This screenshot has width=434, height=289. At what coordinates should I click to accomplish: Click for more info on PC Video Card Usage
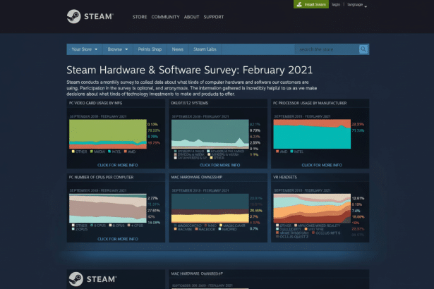click(x=118, y=165)
